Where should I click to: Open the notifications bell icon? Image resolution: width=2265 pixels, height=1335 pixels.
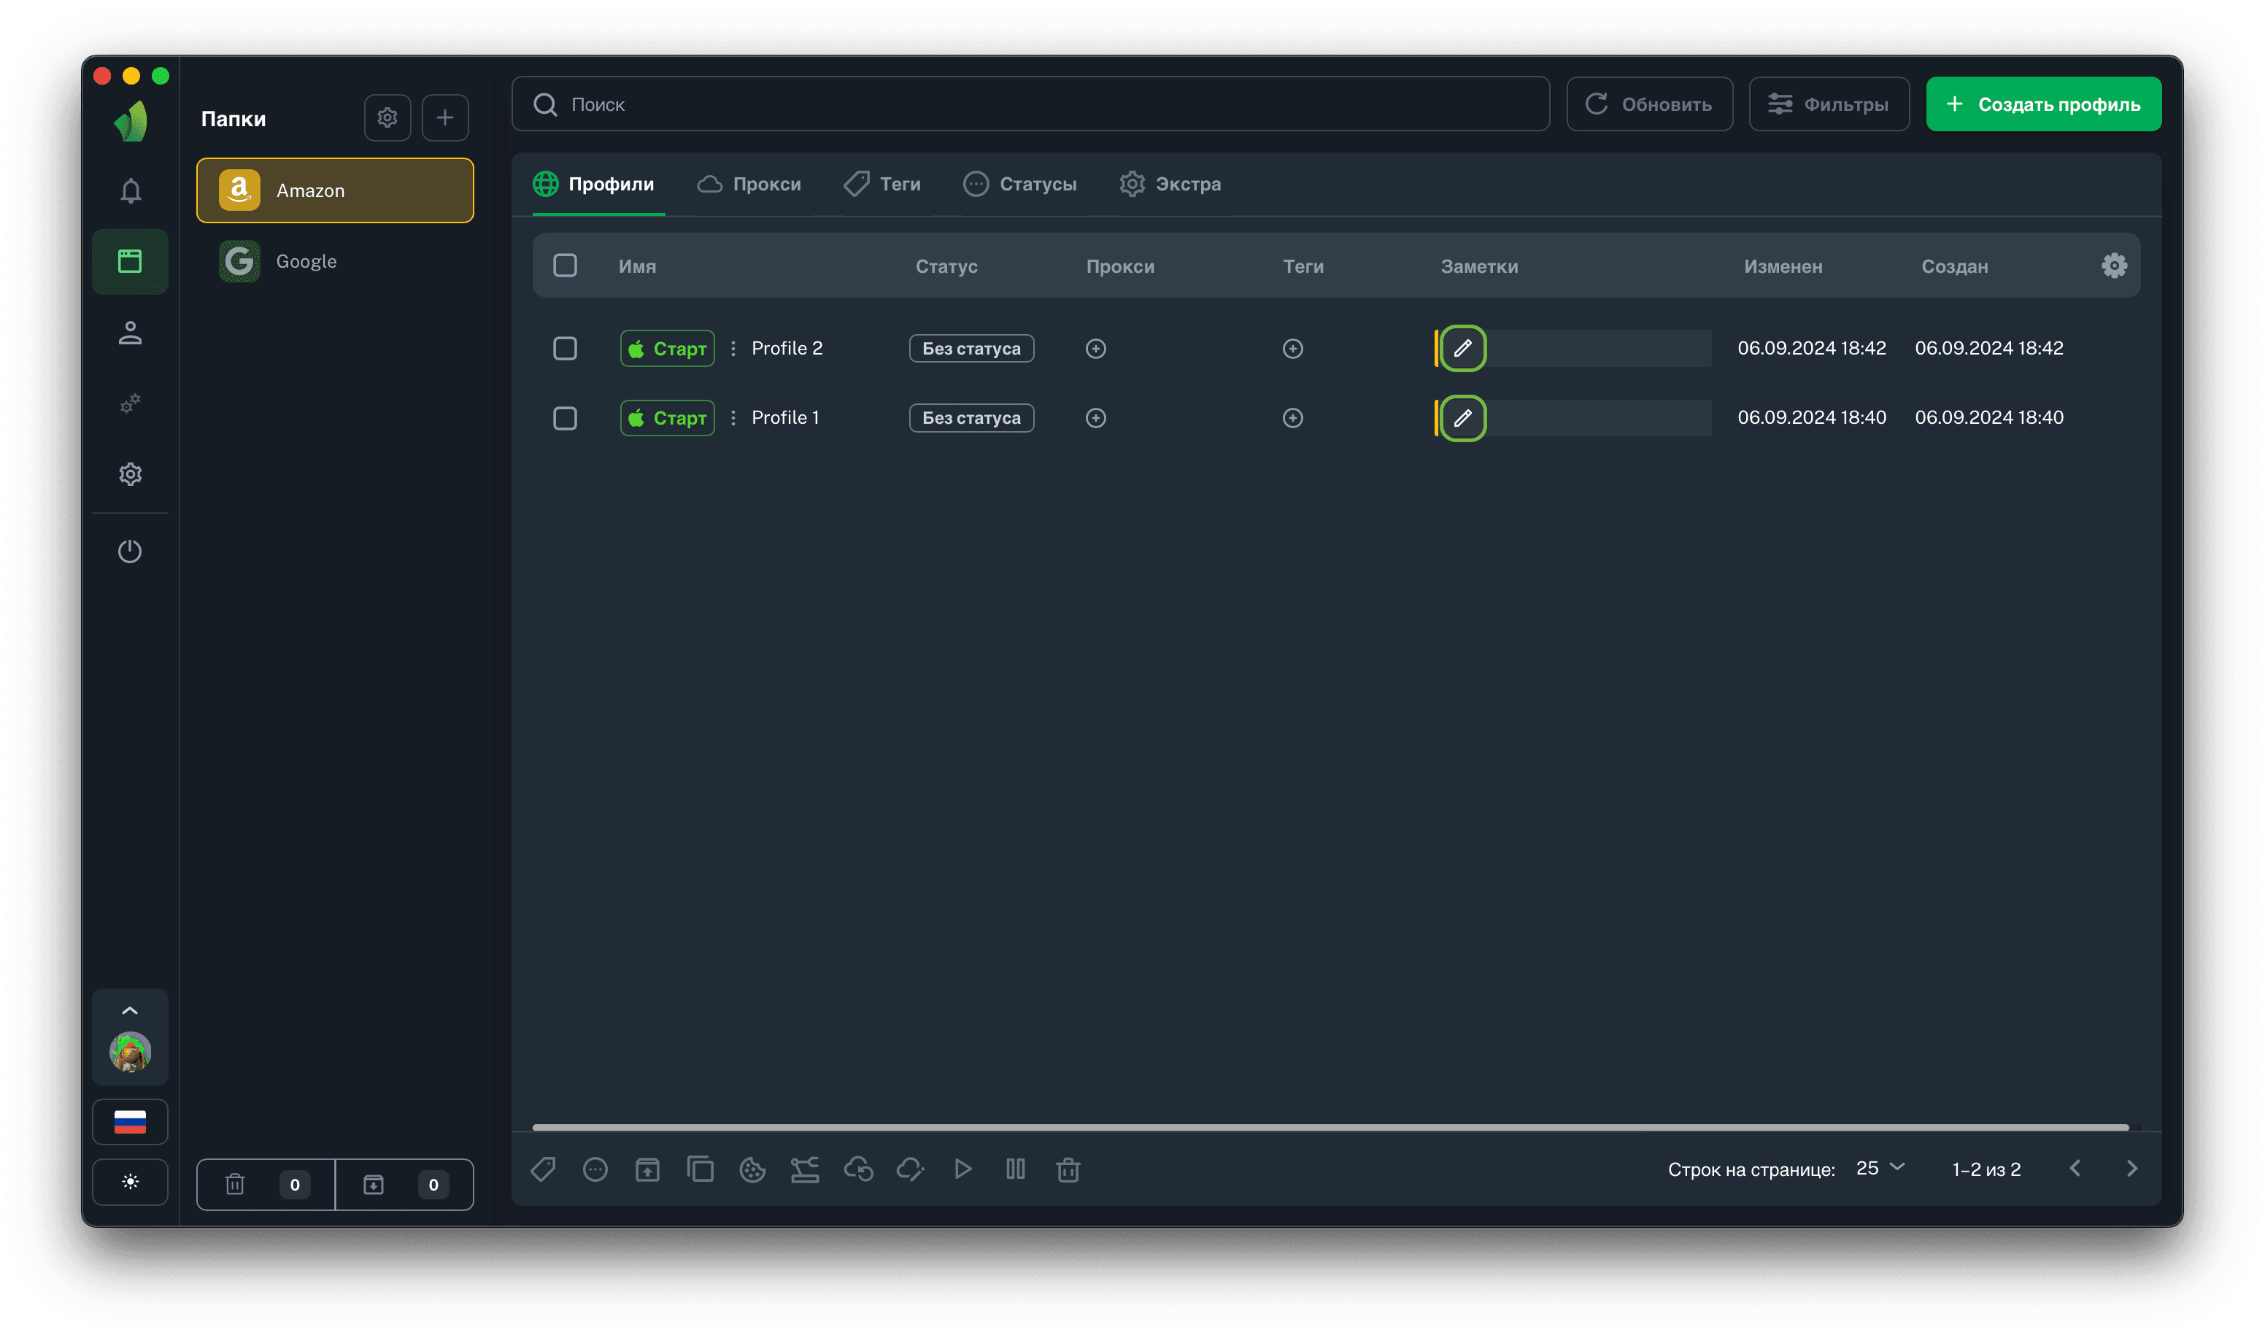coord(131,190)
